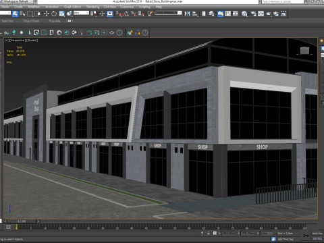Click search field 'Type a keyword or phrase'
324x243 pixels.
pyautogui.click(x=283, y=1)
